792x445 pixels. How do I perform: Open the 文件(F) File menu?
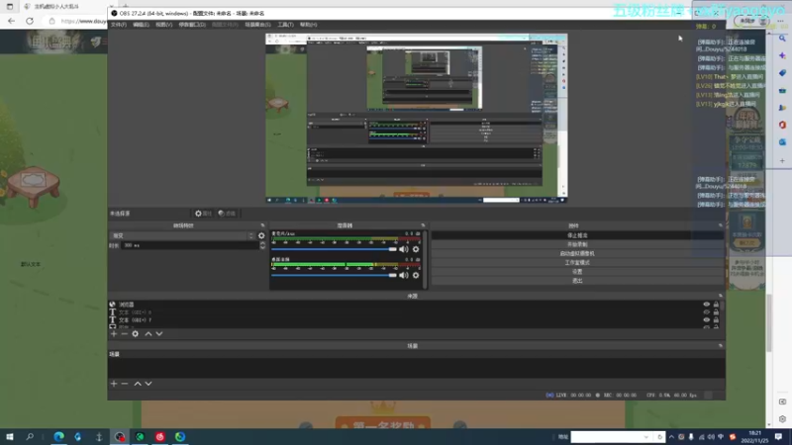click(118, 25)
